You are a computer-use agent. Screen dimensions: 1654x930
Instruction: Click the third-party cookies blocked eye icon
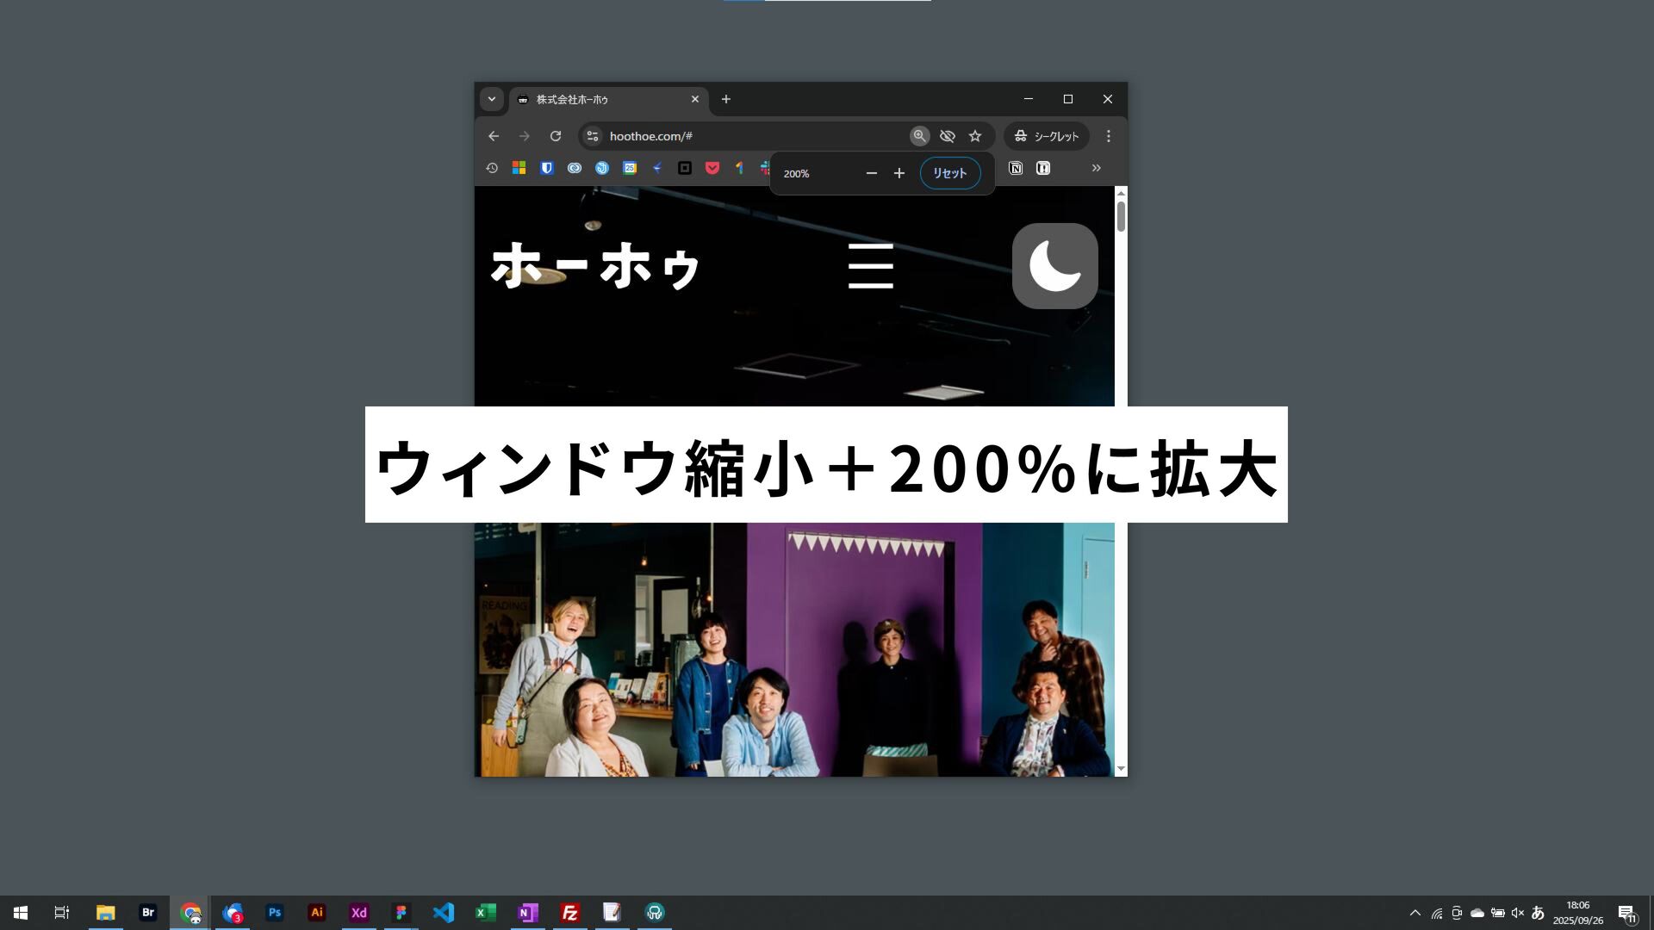[x=947, y=136]
